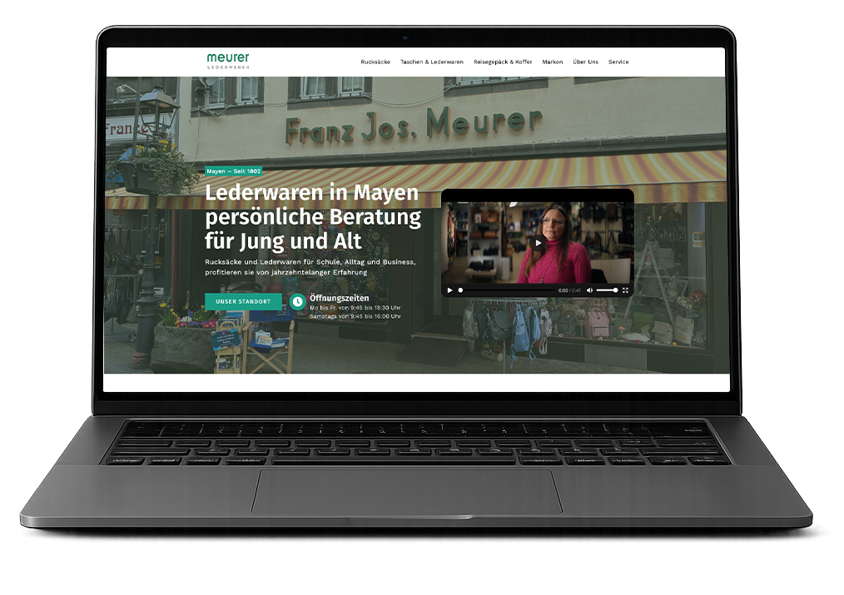Image resolution: width=844 pixels, height=595 pixels.
Task: Click the Mayen – Seit 1802 badge
Action: (x=234, y=171)
